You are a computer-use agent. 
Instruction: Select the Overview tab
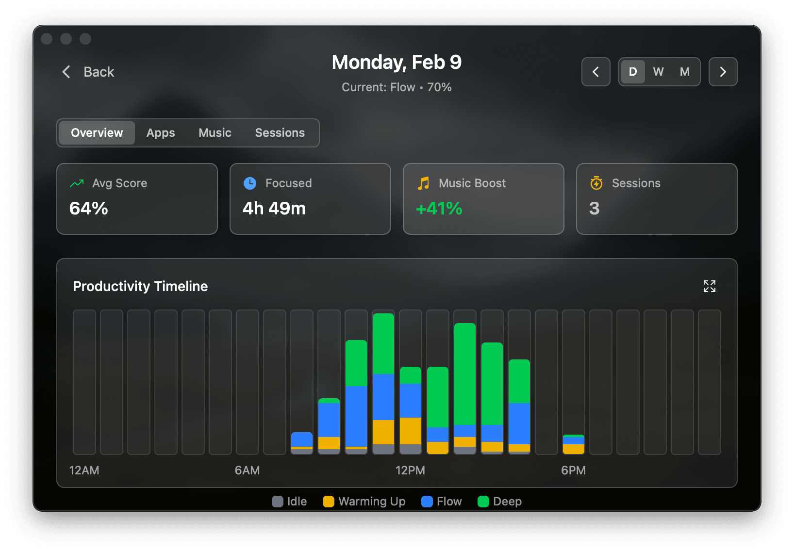pyautogui.click(x=96, y=132)
